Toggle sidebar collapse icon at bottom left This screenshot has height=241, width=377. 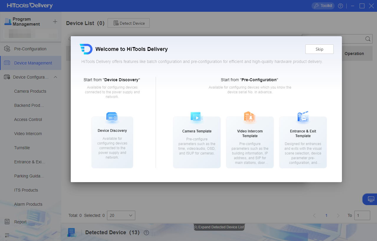click(7, 235)
